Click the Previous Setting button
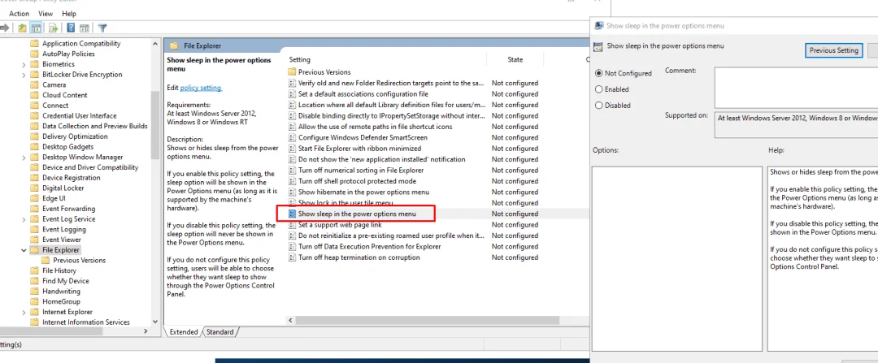Image resolution: width=878 pixels, height=363 pixels. point(834,50)
